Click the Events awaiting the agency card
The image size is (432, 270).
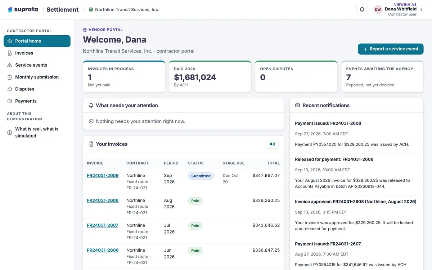382,76
